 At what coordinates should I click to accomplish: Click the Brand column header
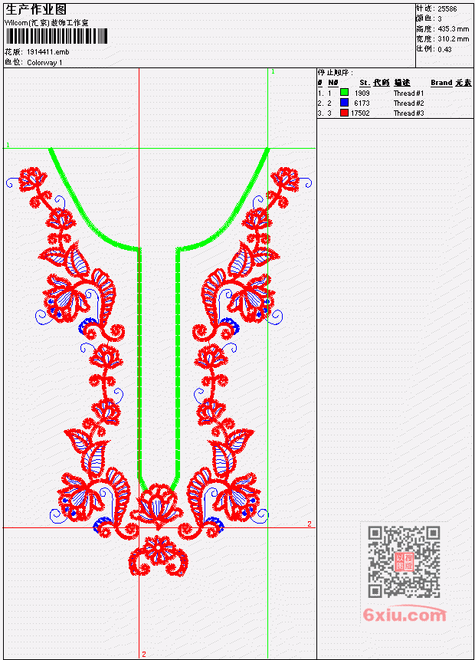click(x=441, y=83)
